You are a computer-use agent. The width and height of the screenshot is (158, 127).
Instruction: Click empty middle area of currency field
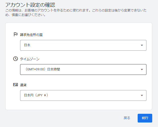93,95
